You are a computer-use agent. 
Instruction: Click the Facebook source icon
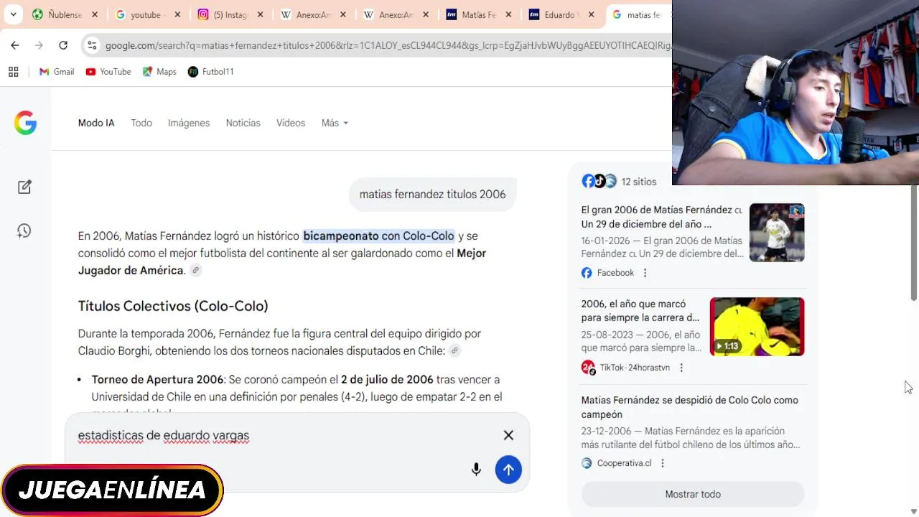587,273
